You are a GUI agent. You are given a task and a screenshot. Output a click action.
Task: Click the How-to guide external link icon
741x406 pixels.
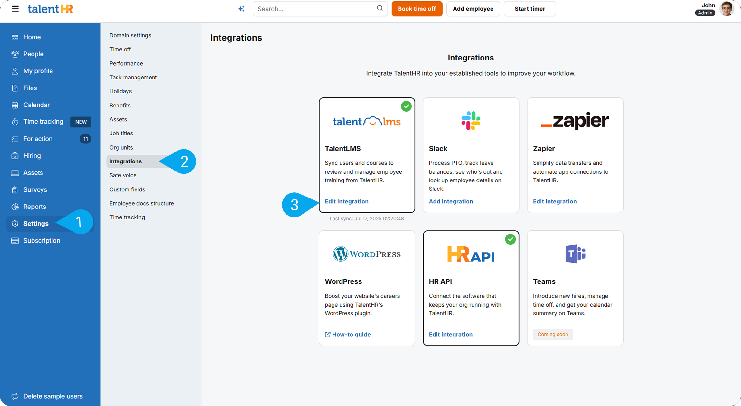point(328,334)
